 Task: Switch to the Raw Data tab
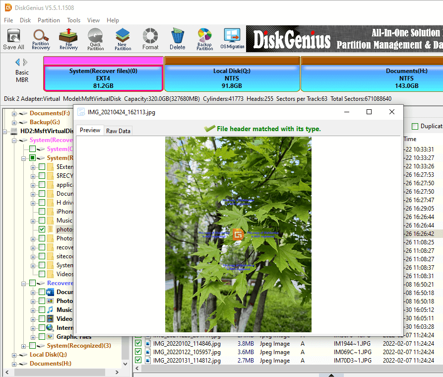[x=118, y=131]
